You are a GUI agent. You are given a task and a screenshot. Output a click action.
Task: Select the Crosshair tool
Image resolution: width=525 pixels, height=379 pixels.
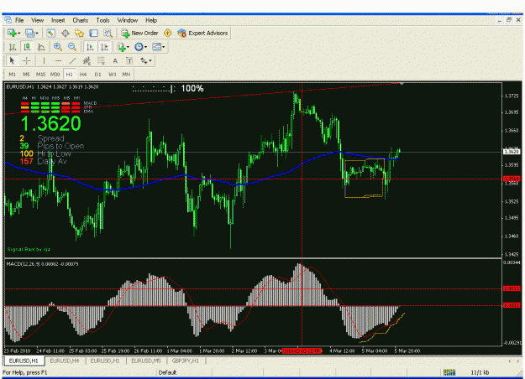pyautogui.click(x=26, y=61)
